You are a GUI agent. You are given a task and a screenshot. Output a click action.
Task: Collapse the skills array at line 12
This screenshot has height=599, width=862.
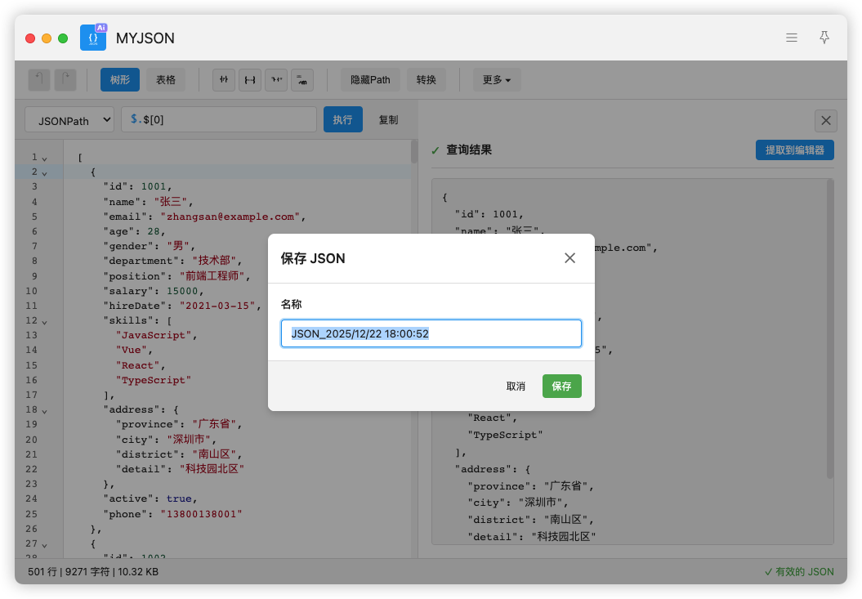click(44, 321)
